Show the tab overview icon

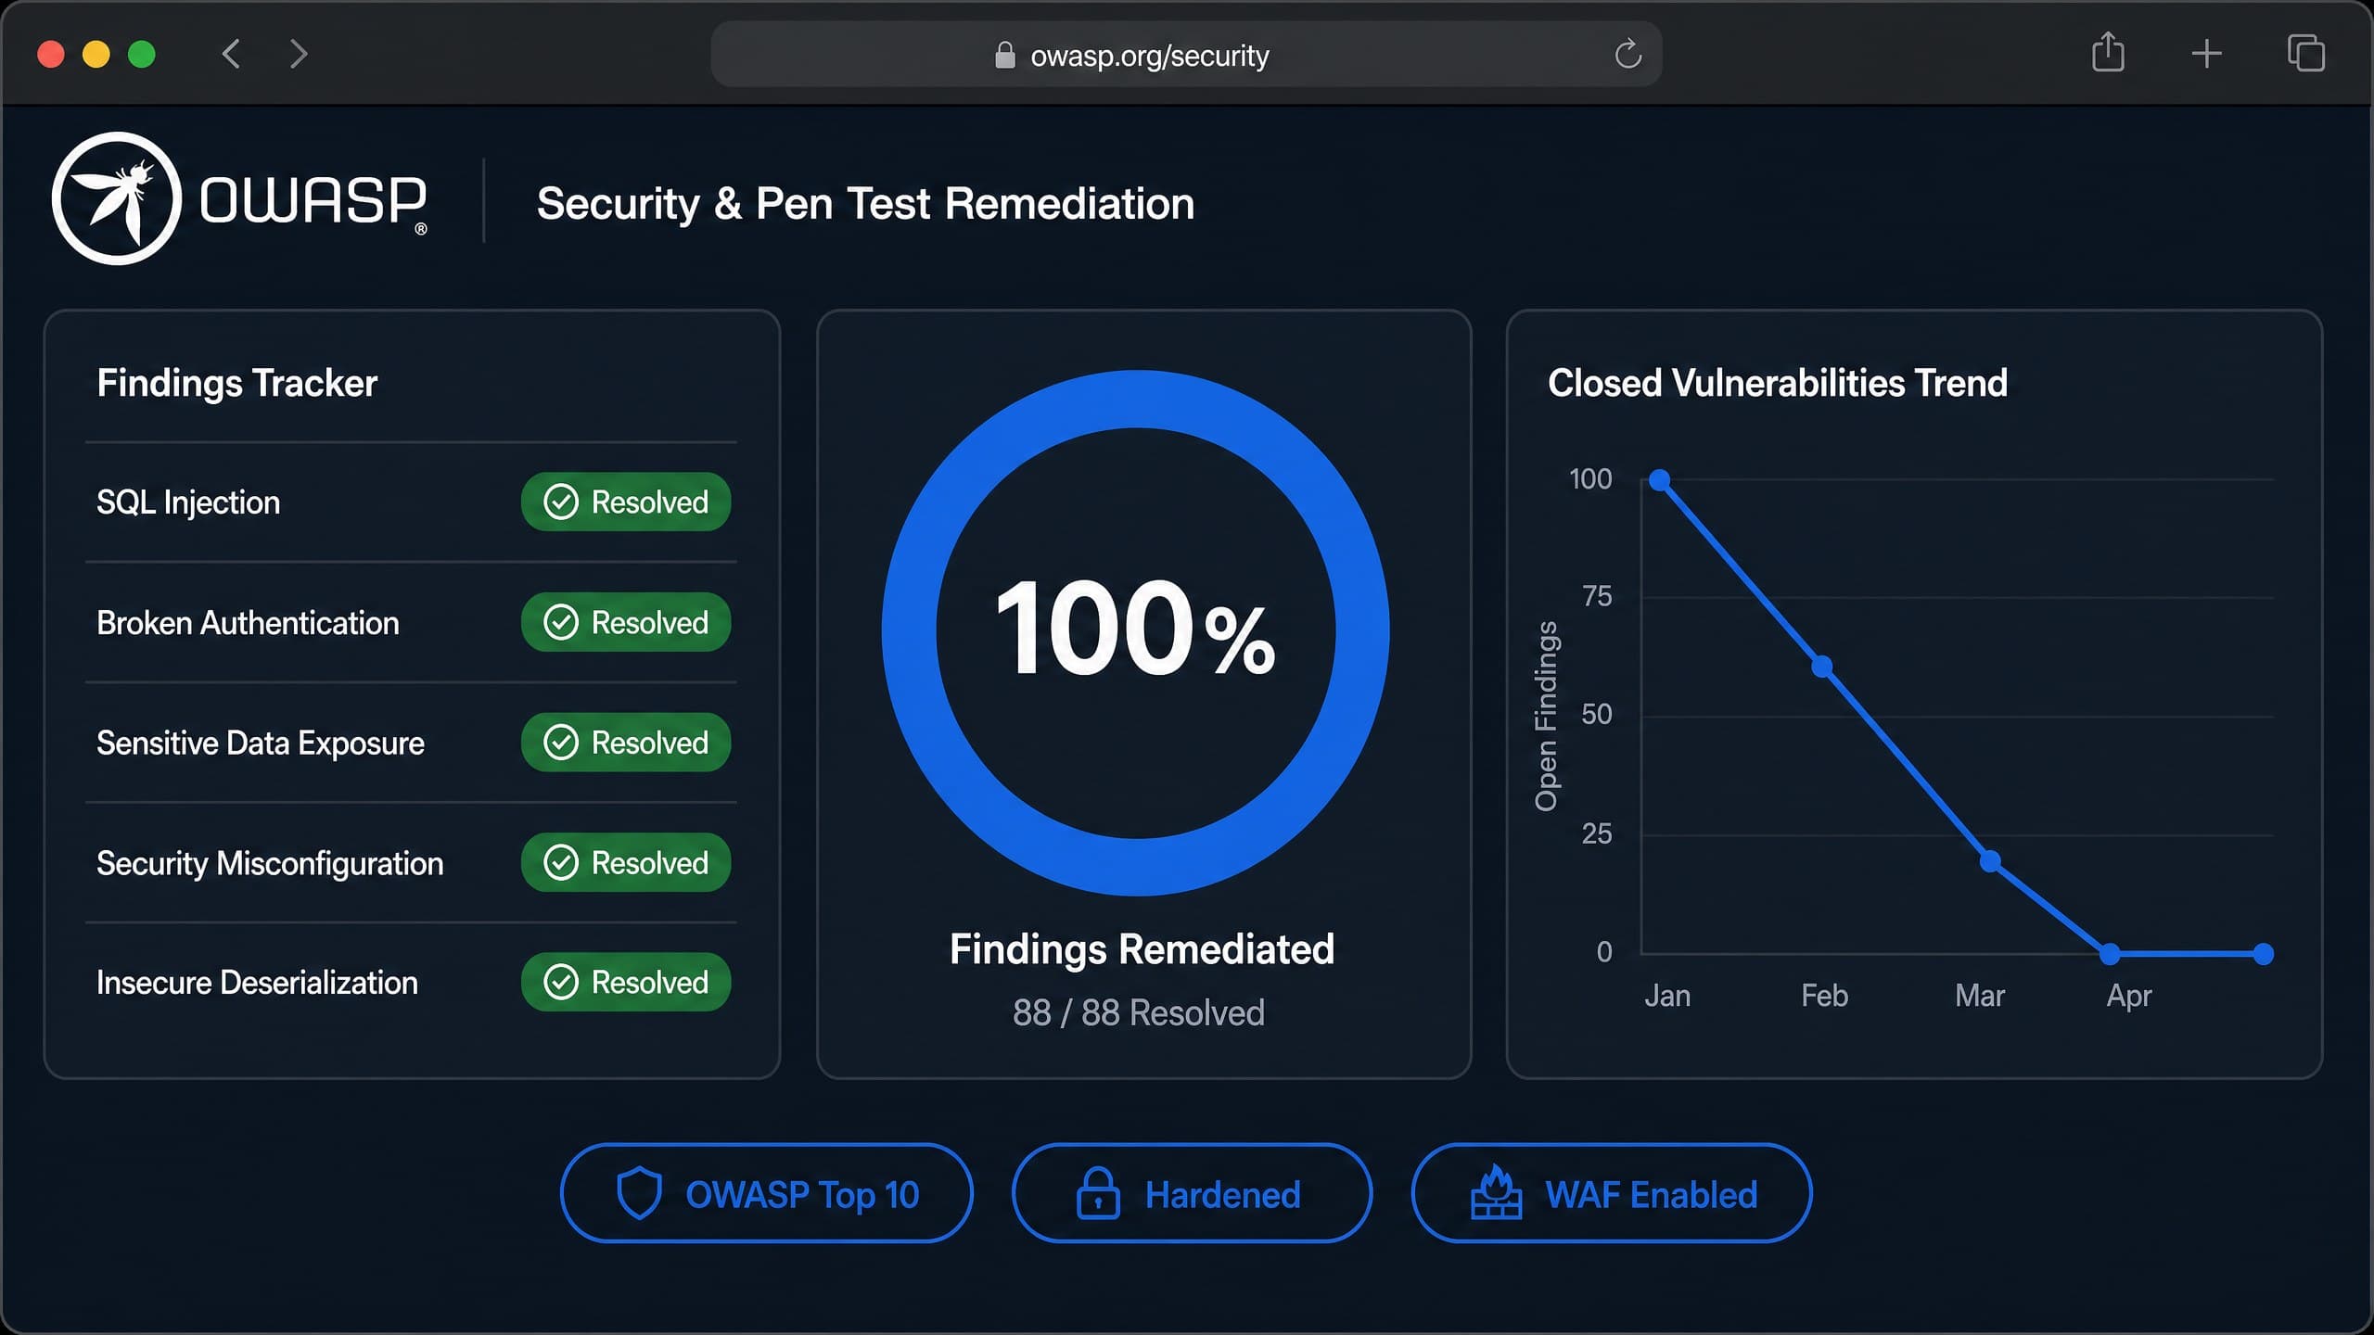point(2305,53)
